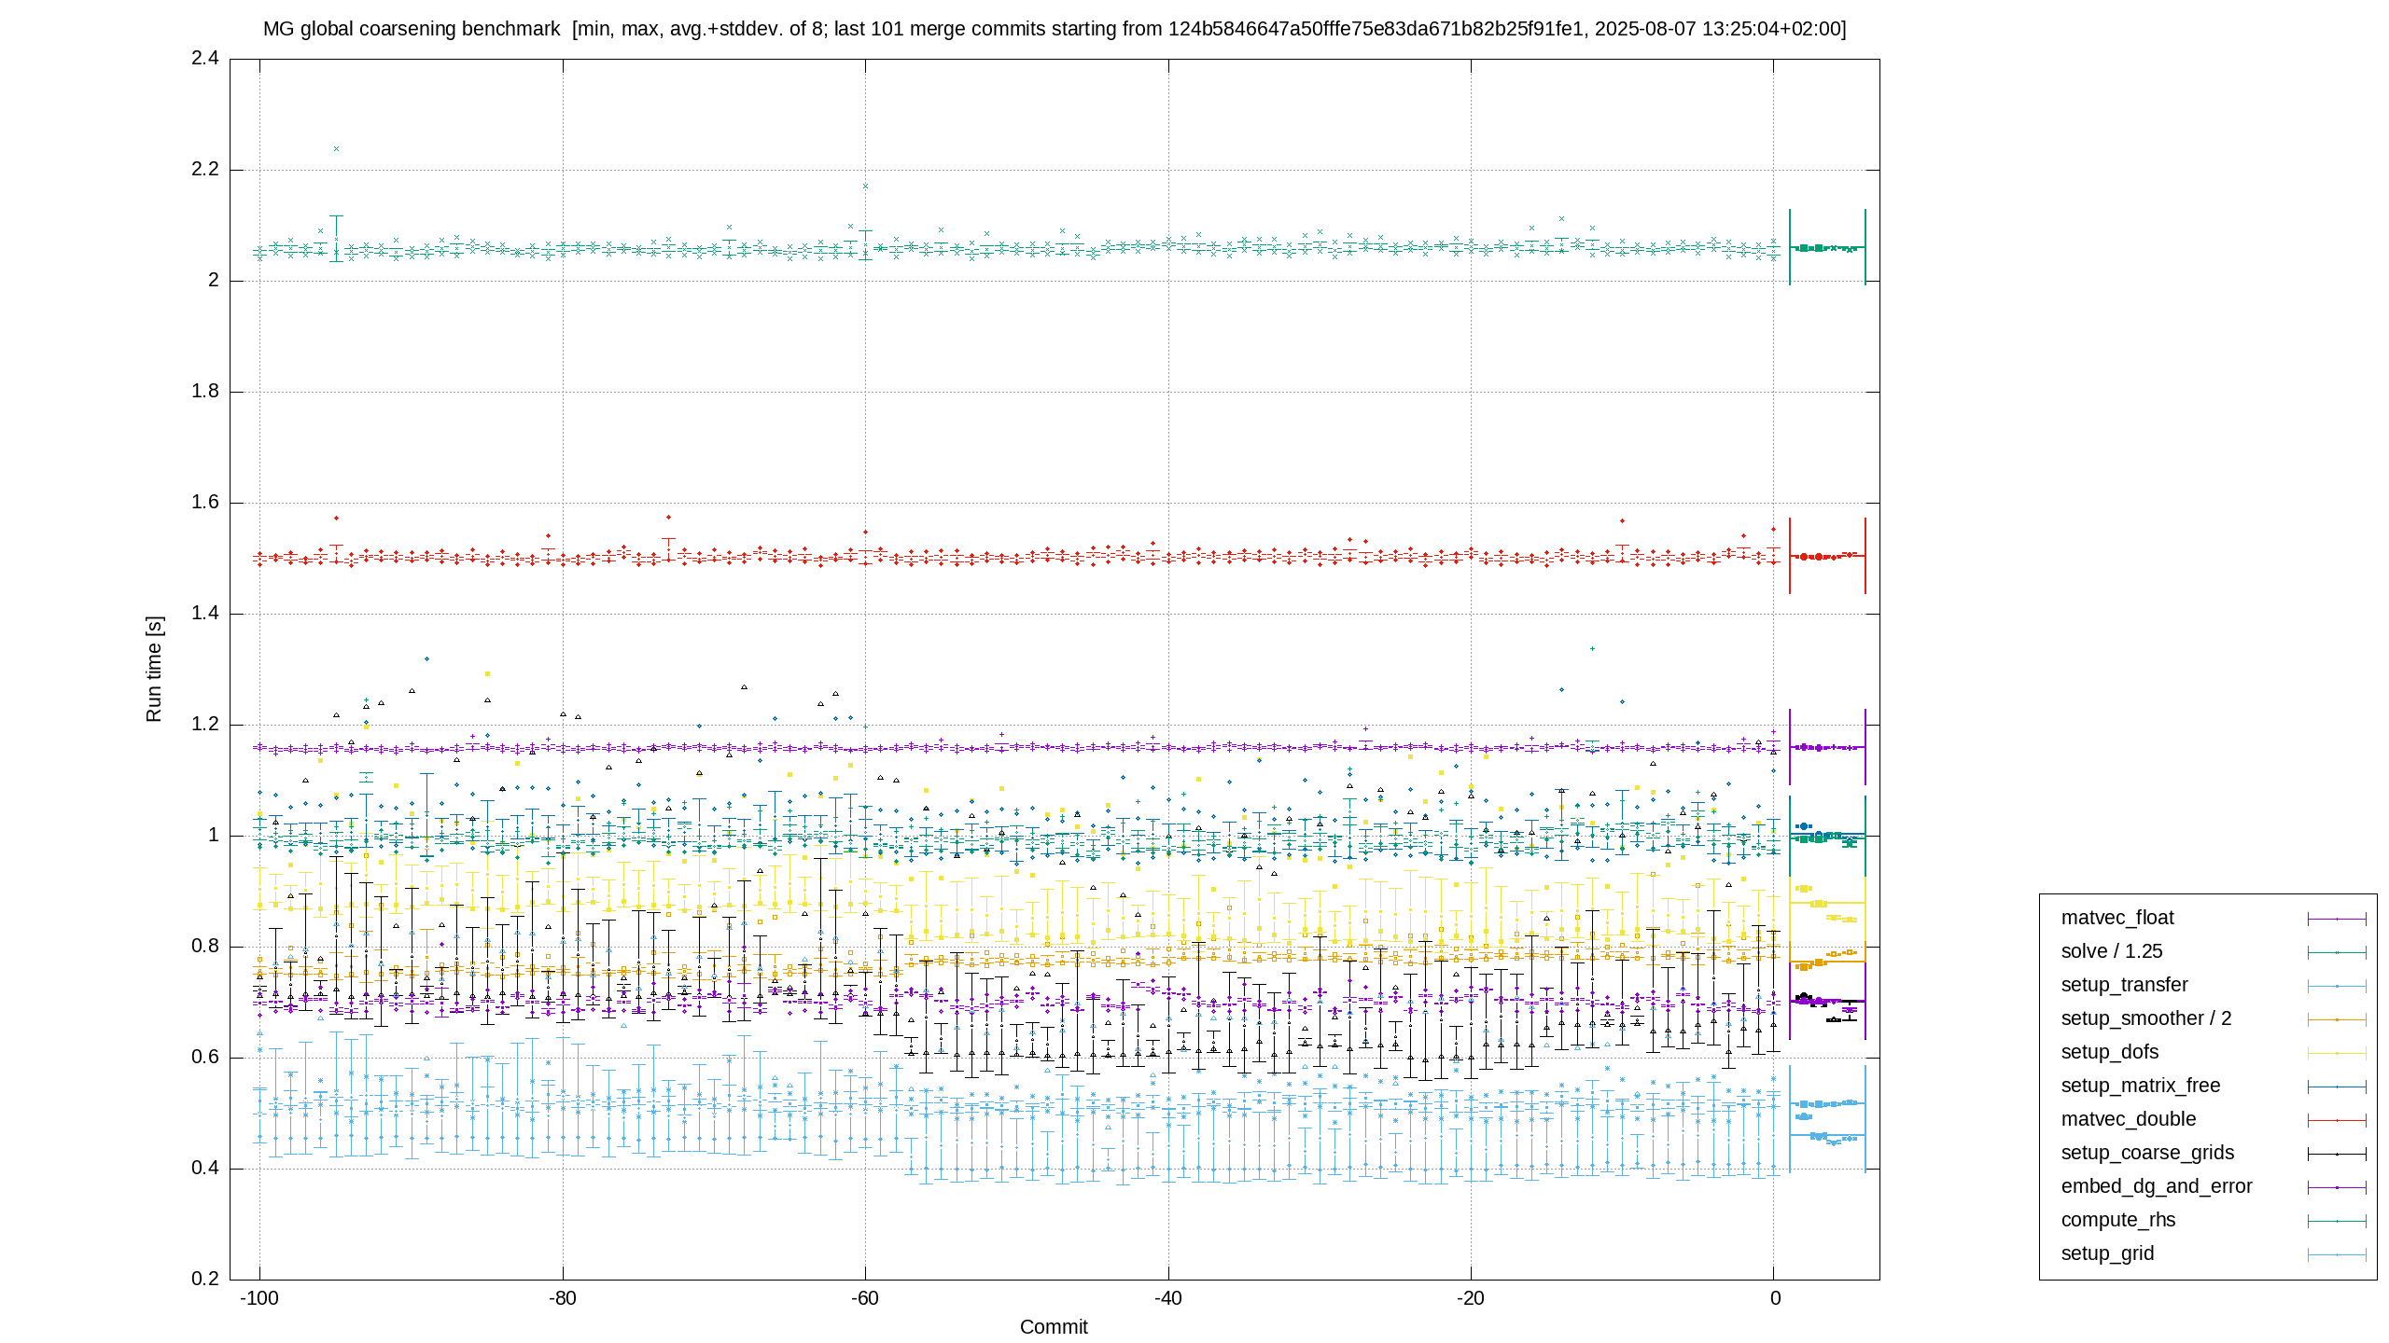Click the setup_matrix_free legend entry

[2140, 1086]
